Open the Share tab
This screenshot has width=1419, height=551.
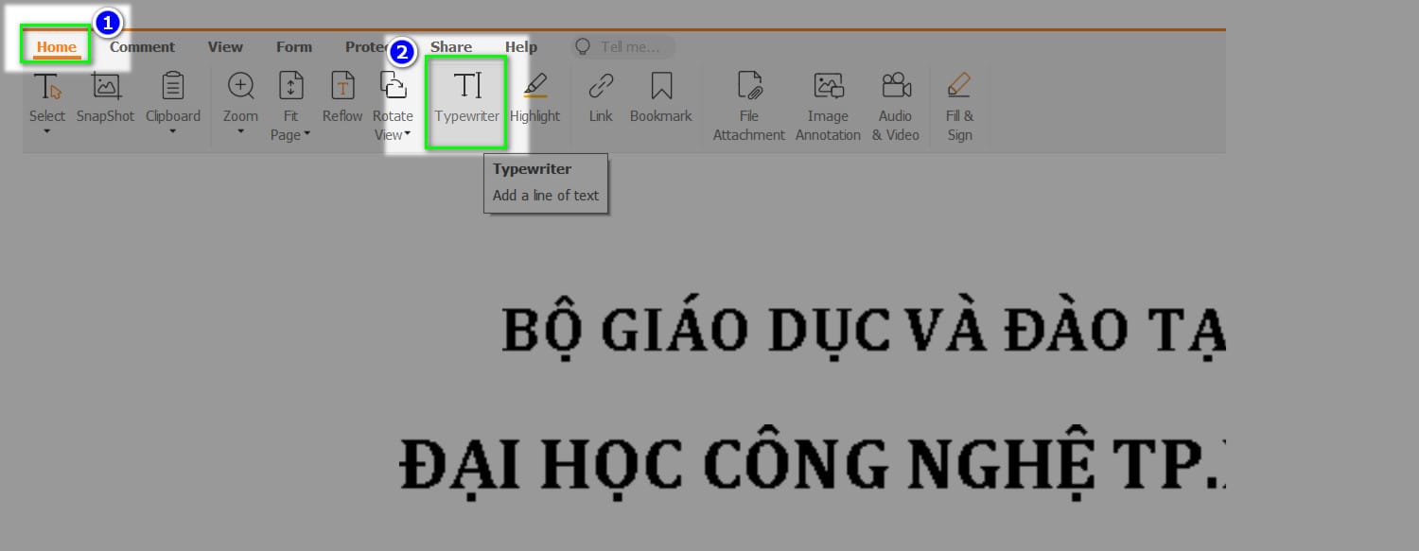pyautogui.click(x=451, y=46)
